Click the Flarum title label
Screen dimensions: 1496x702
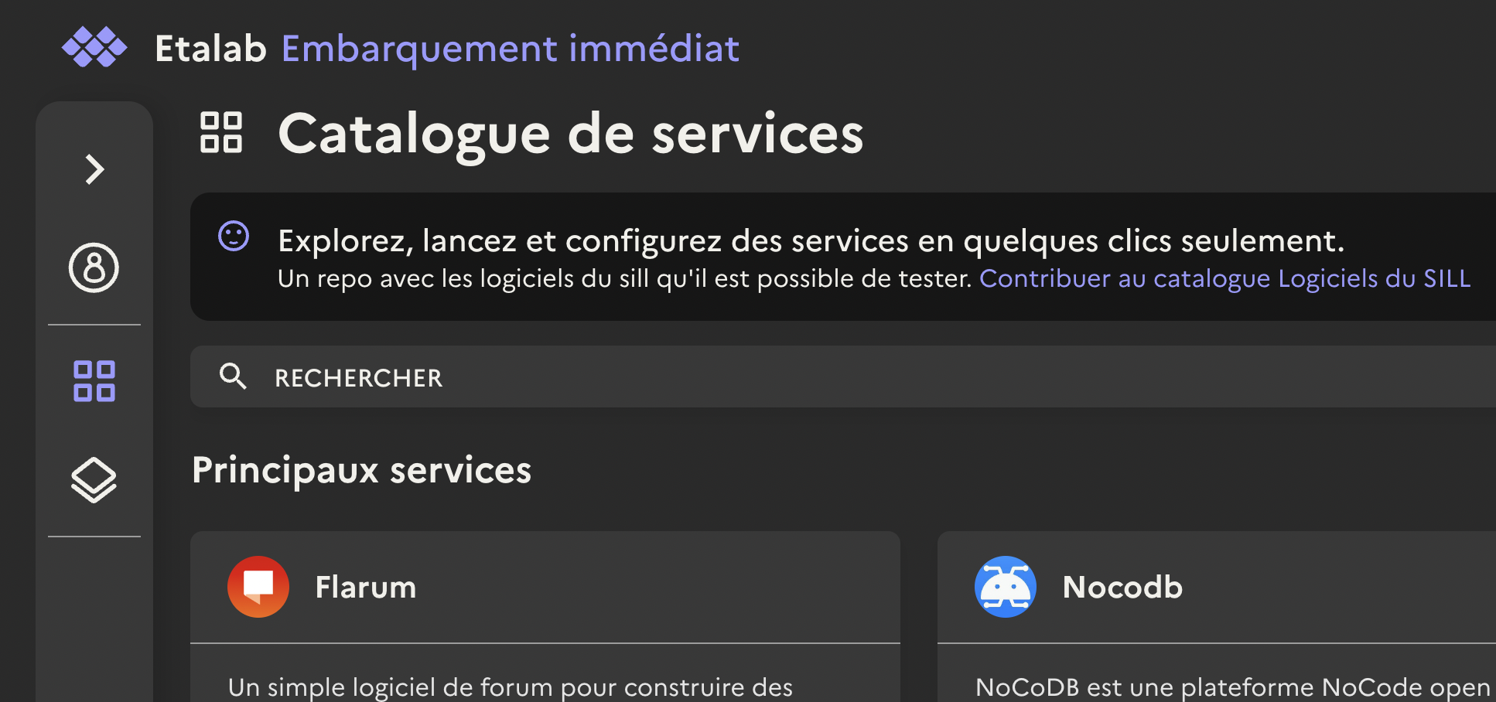coord(365,587)
